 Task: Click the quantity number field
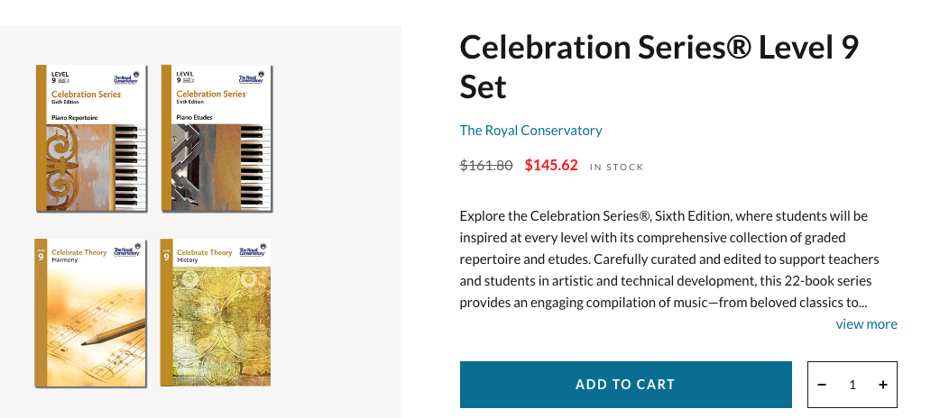tap(852, 385)
